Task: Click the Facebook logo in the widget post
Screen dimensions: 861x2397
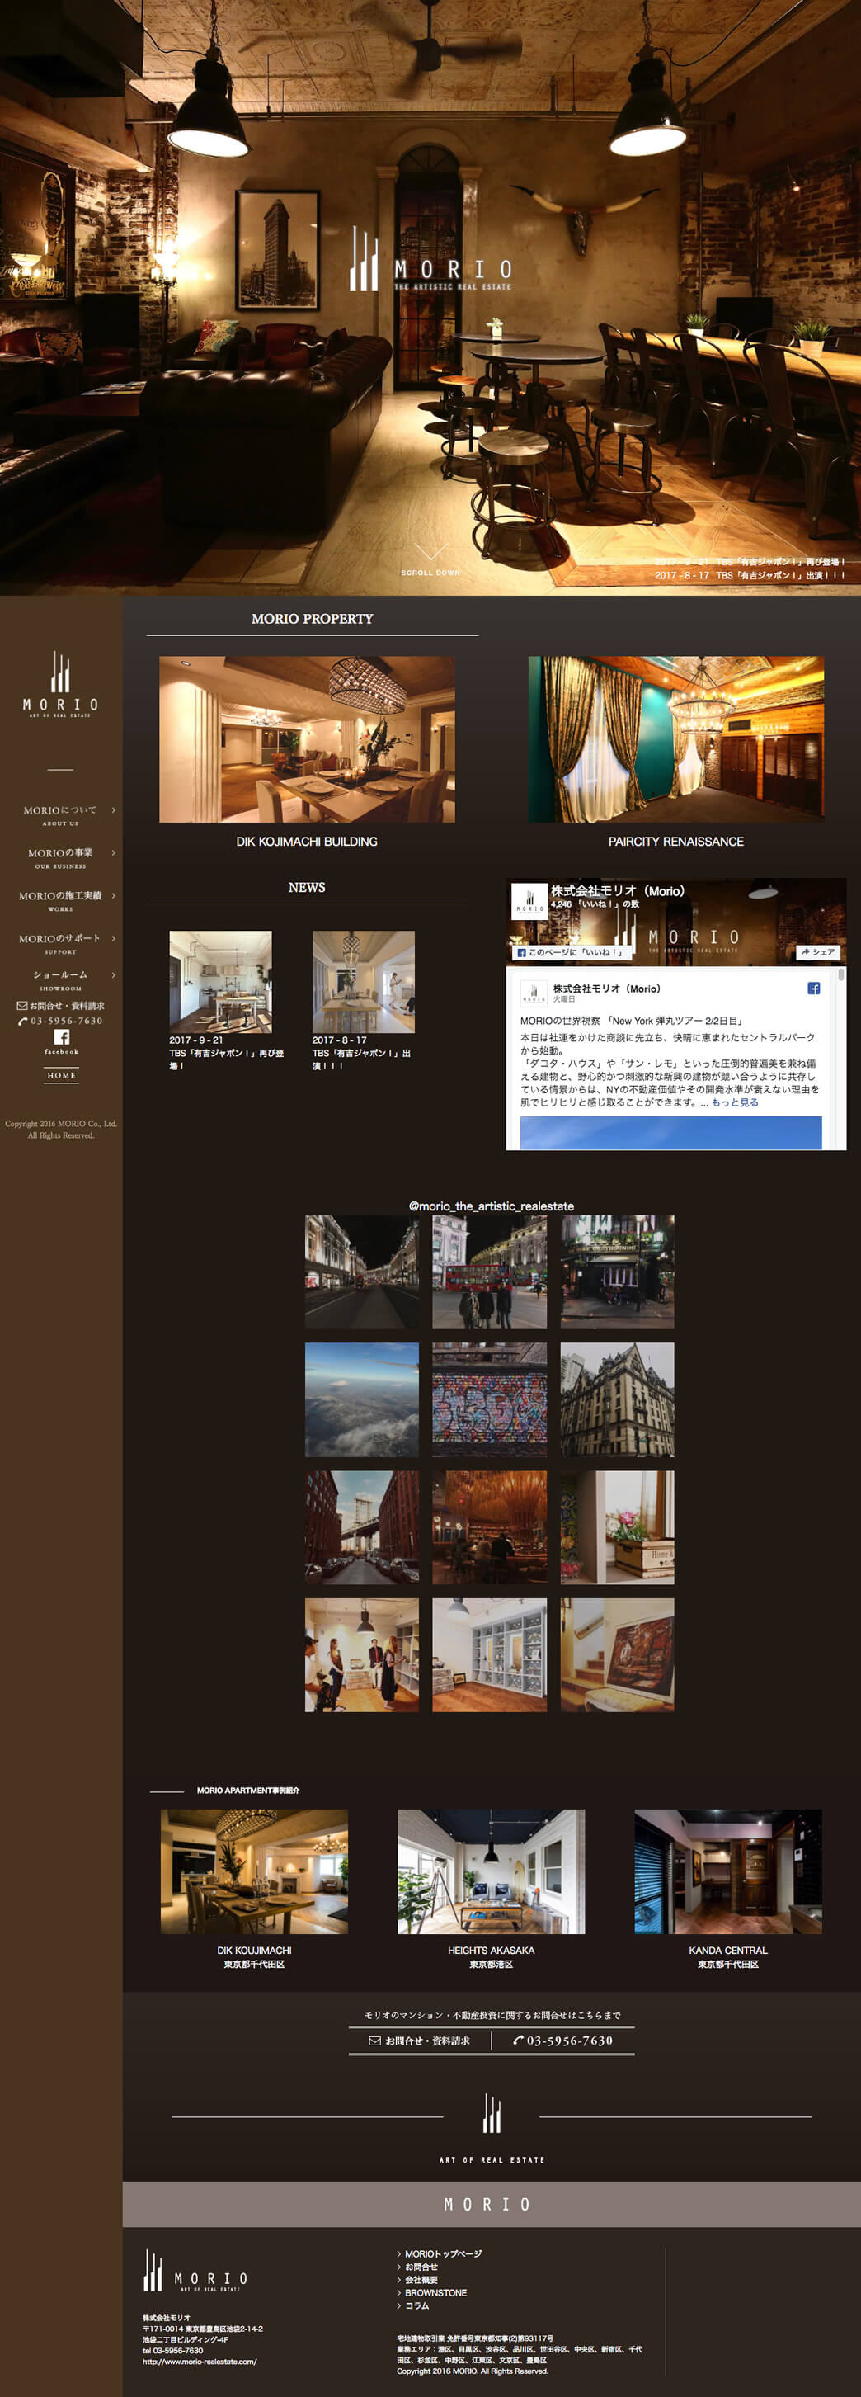Action: (x=812, y=989)
